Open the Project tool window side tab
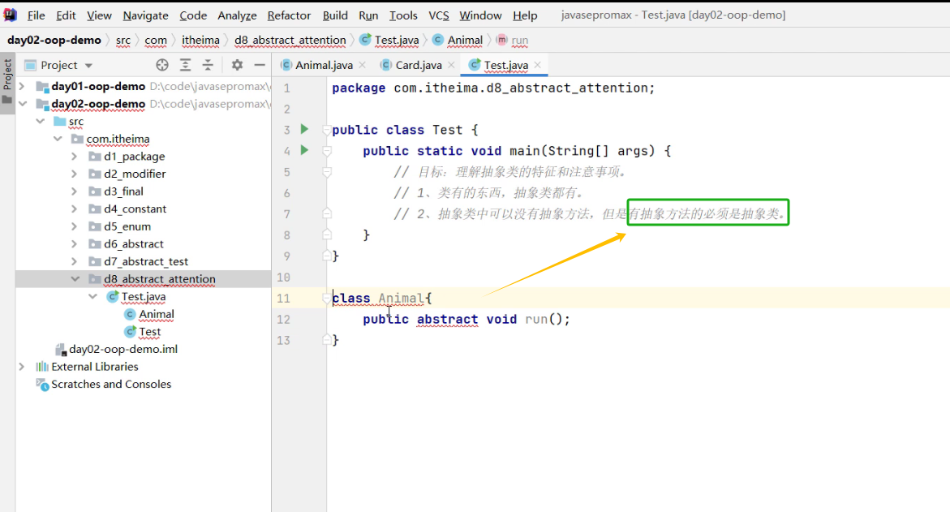 (x=7, y=81)
